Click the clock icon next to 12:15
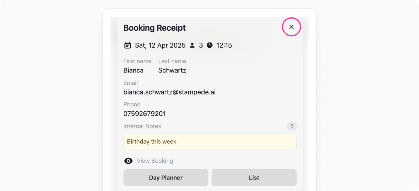Viewport: 419px width, 191px height. click(x=210, y=45)
